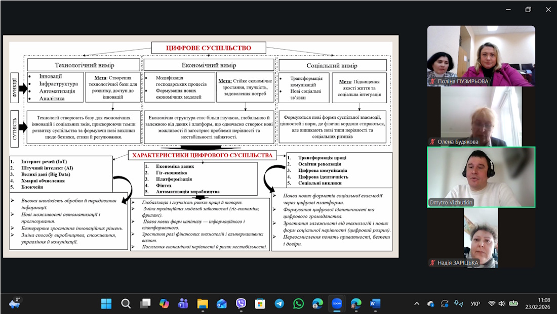Open Outlook from the taskbar

222,303
